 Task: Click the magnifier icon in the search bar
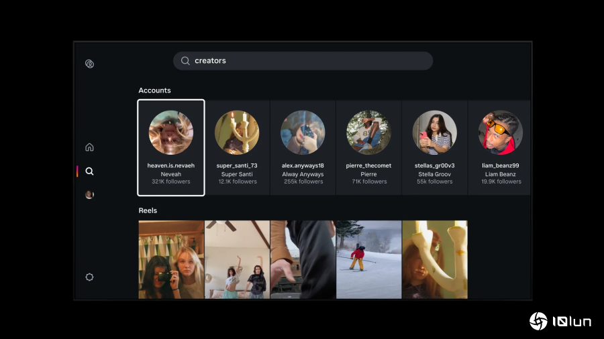[185, 61]
